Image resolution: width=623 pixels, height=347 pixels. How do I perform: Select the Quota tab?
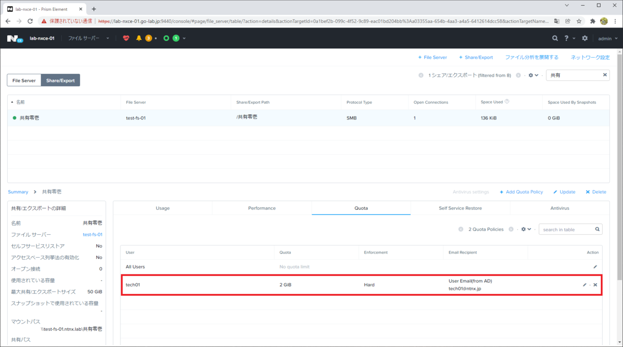pos(361,208)
